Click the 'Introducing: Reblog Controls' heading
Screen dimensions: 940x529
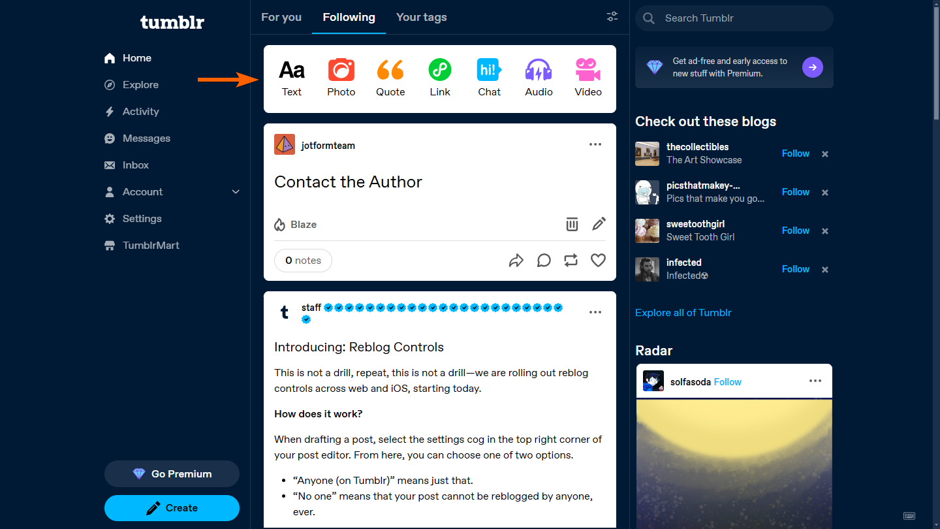[x=359, y=347]
